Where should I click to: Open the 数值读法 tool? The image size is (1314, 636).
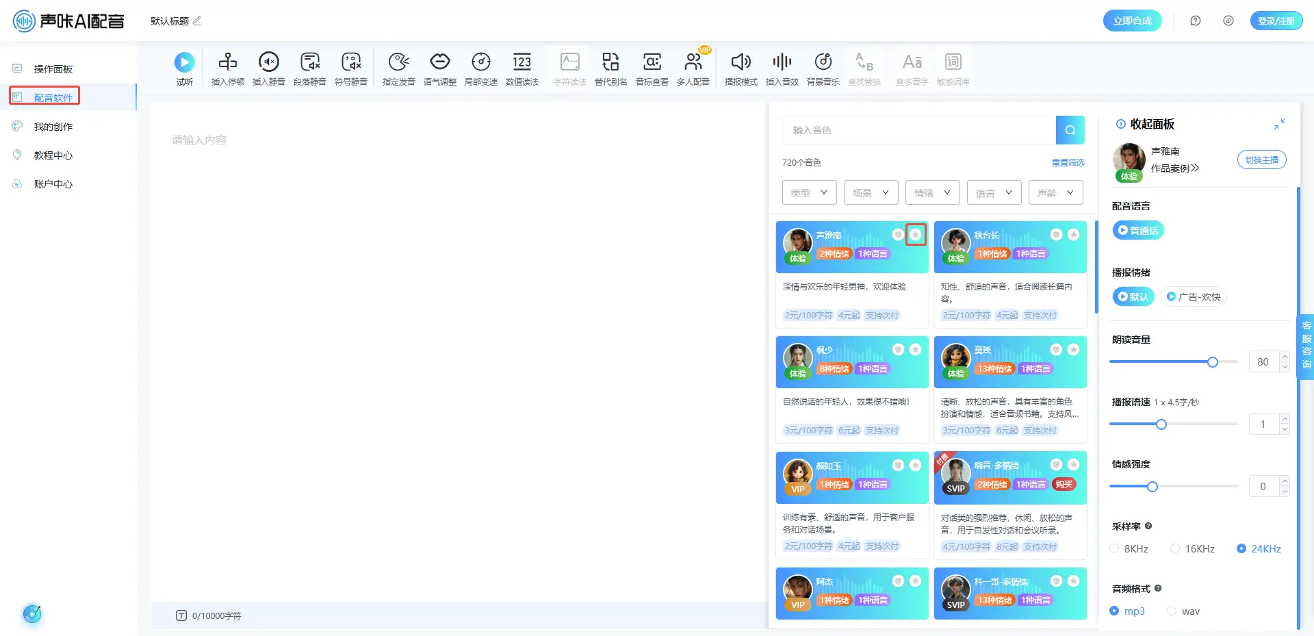tap(521, 63)
